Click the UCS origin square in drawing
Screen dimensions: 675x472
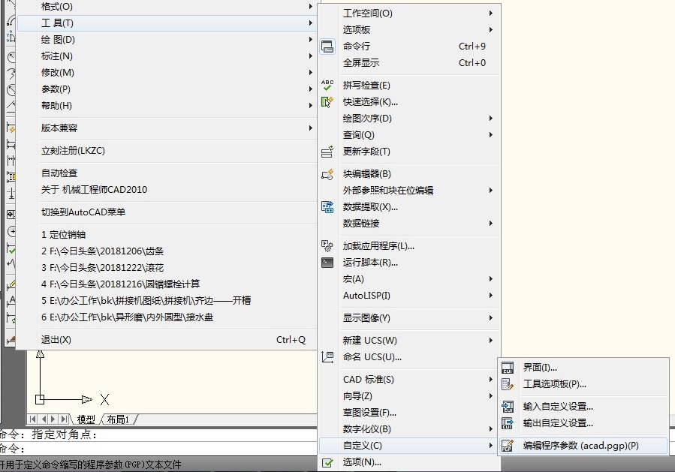tap(40, 399)
